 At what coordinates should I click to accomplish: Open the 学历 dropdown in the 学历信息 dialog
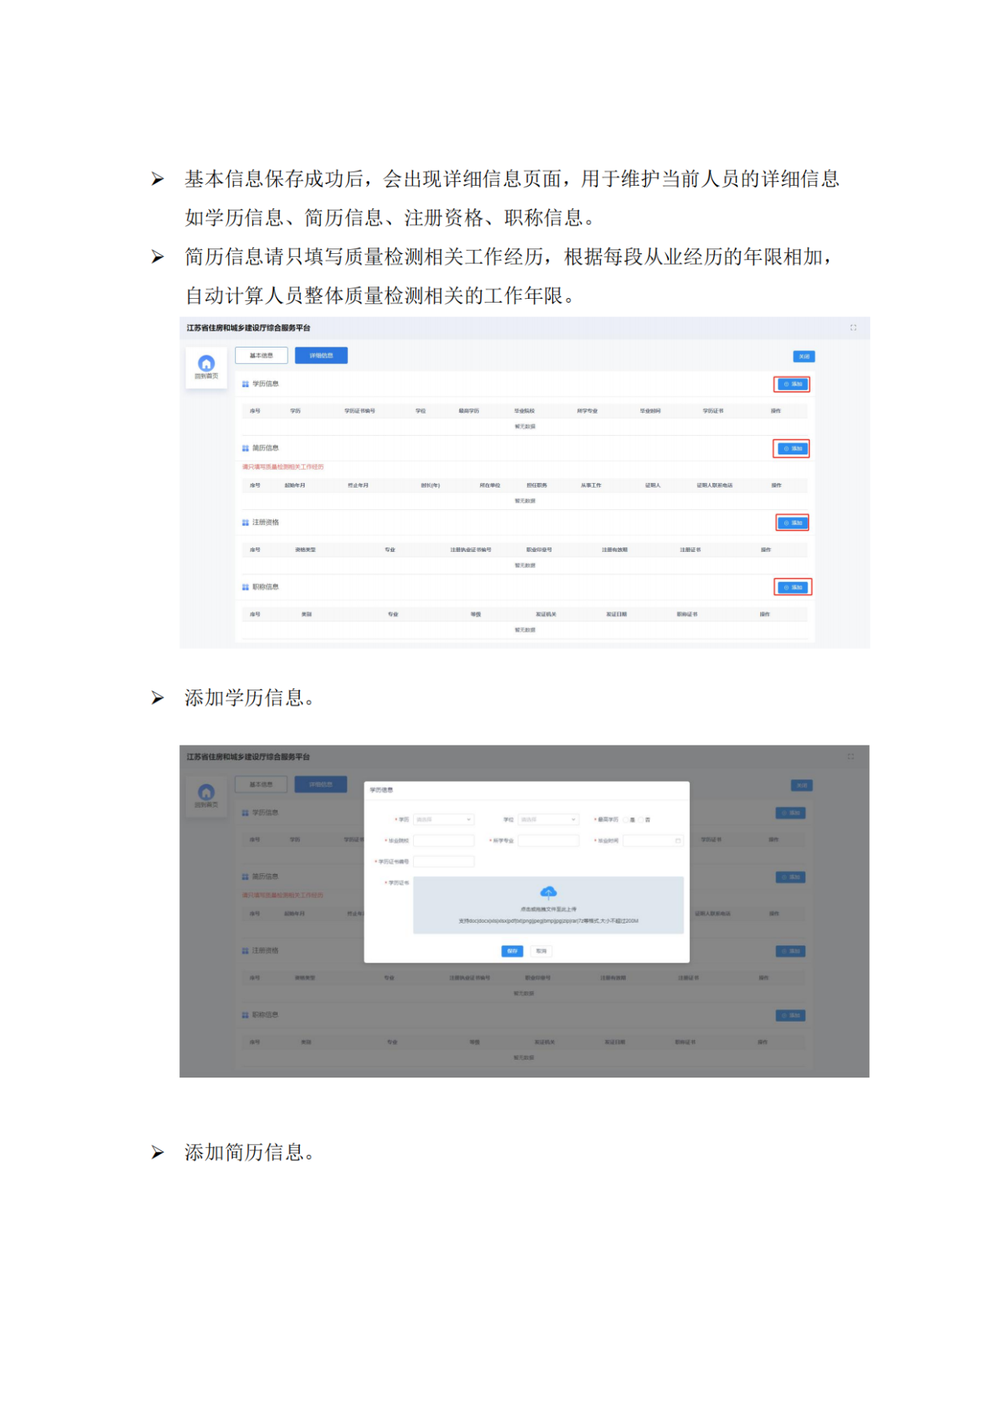pyautogui.click(x=444, y=819)
